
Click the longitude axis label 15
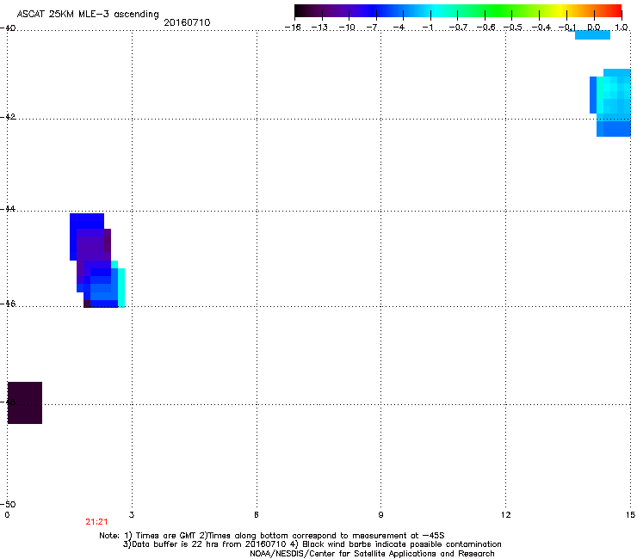[630, 515]
